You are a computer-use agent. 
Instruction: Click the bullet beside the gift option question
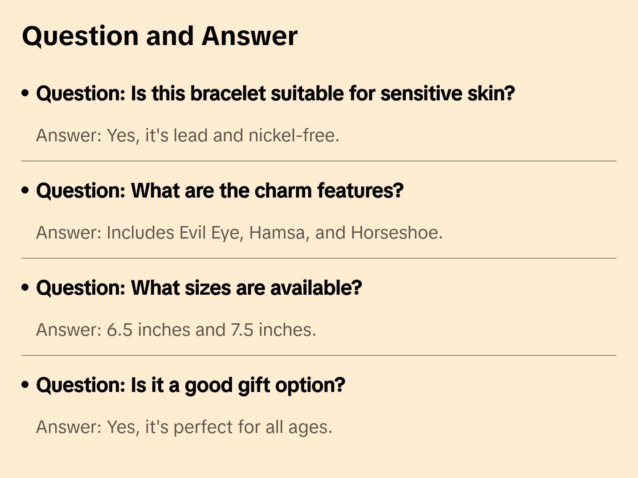[x=25, y=385]
